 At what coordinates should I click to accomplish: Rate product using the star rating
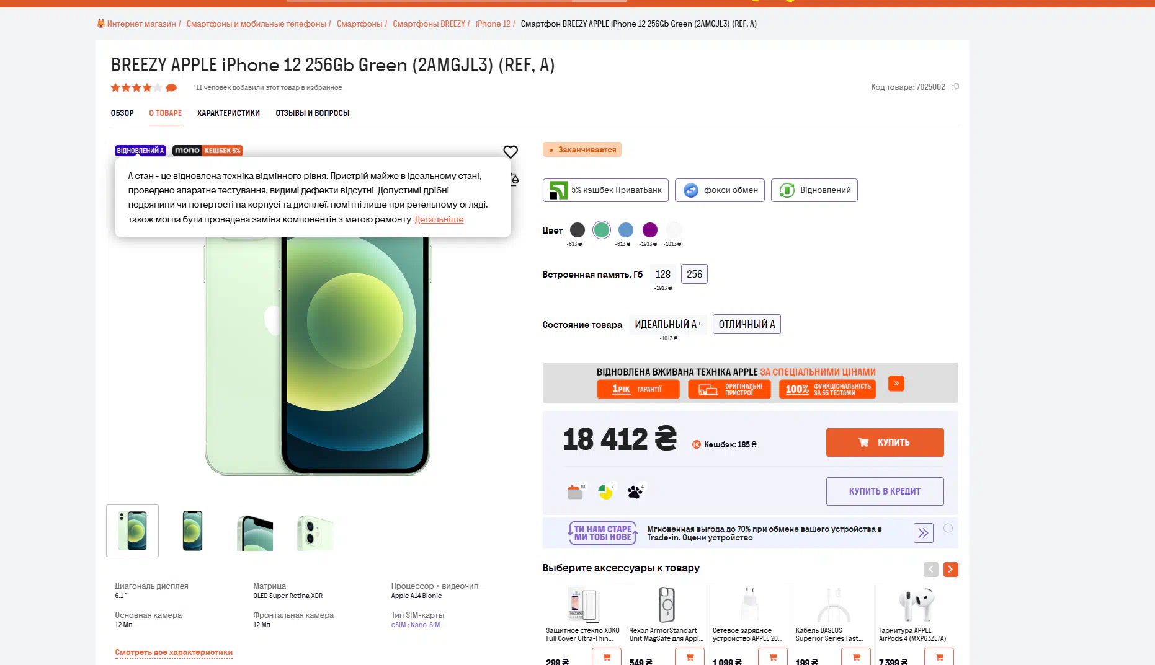click(136, 88)
